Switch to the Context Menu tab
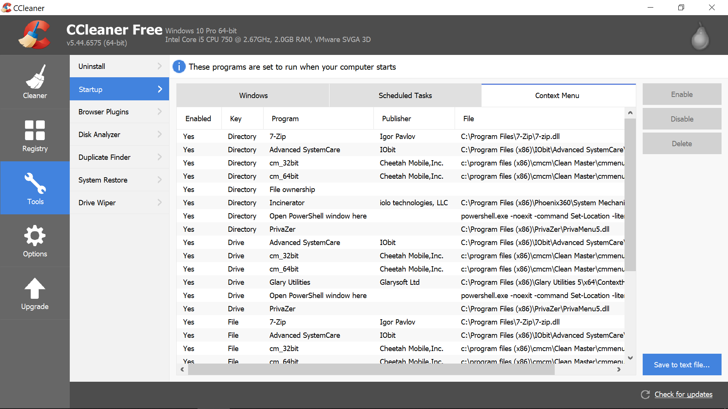The width and height of the screenshot is (728, 409). click(557, 95)
